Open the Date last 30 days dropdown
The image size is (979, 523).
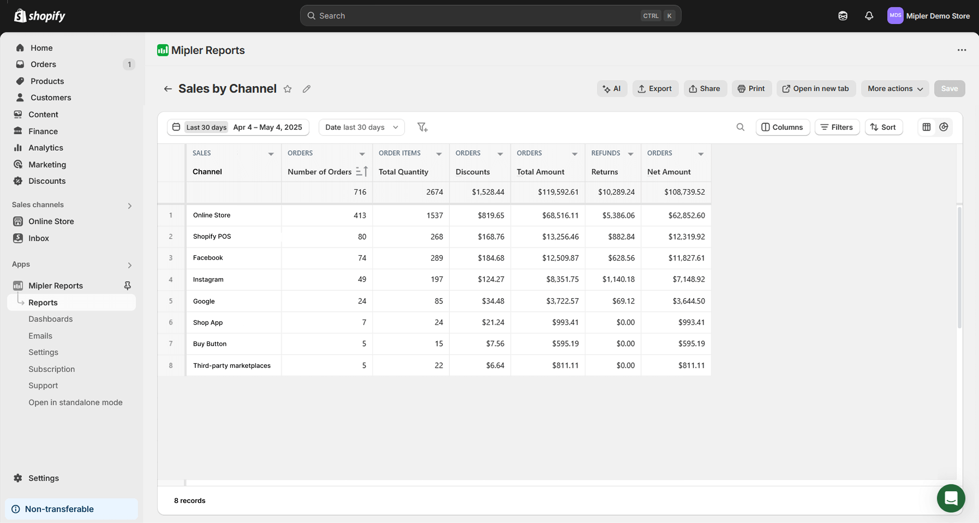pos(361,127)
